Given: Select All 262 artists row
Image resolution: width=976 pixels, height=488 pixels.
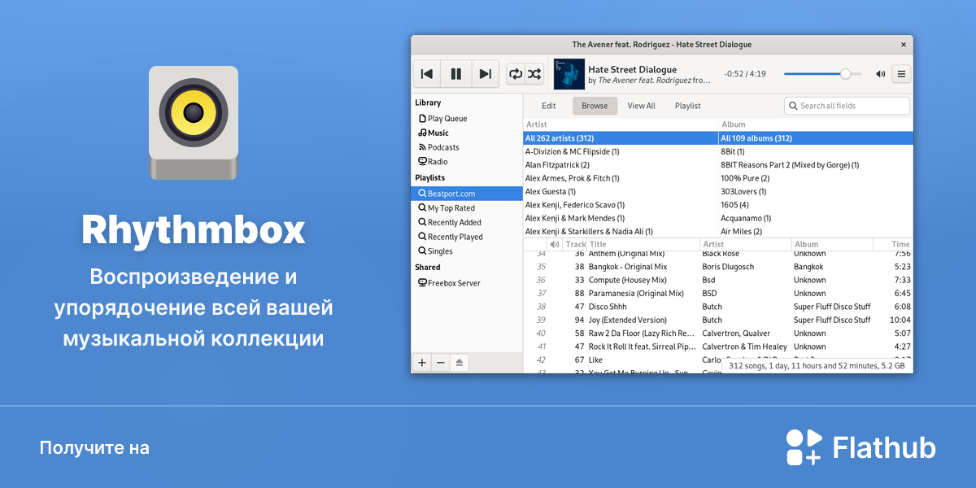Looking at the screenshot, I should [x=621, y=138].
